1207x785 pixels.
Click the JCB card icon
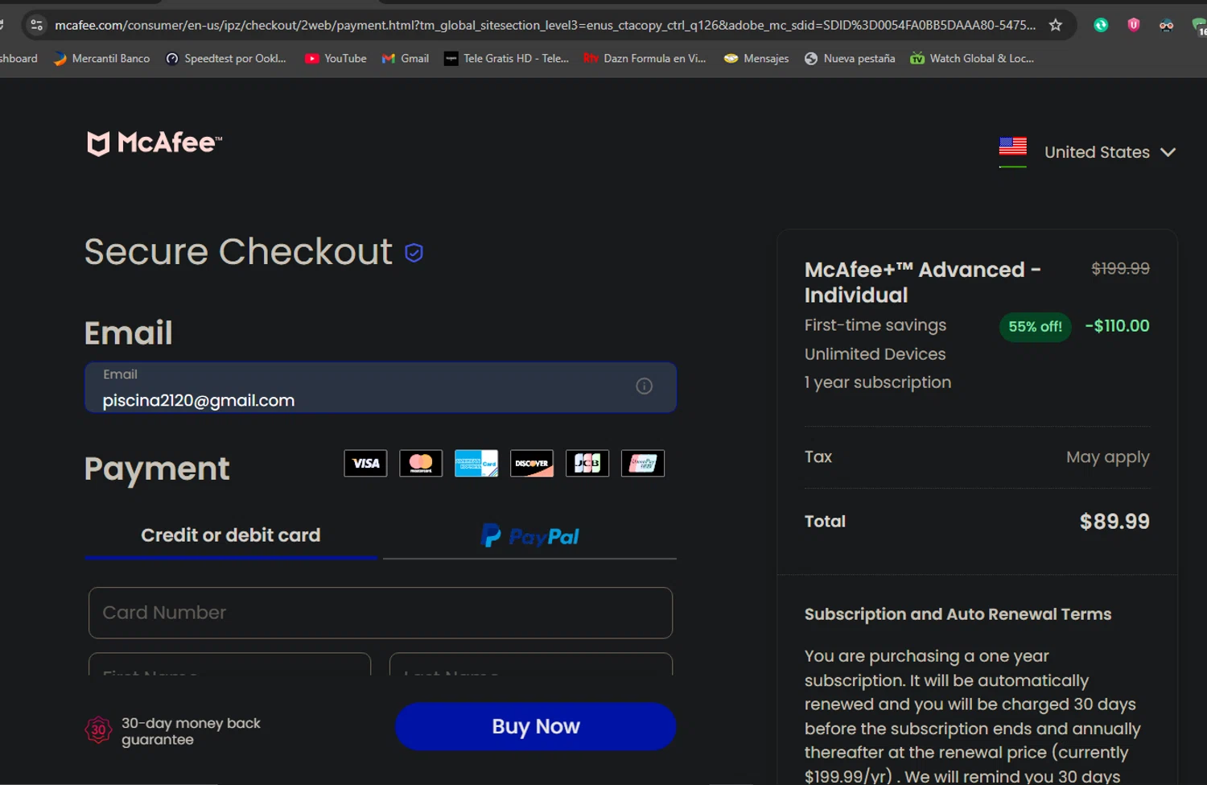pyautogui.click(x=587, y=464)
